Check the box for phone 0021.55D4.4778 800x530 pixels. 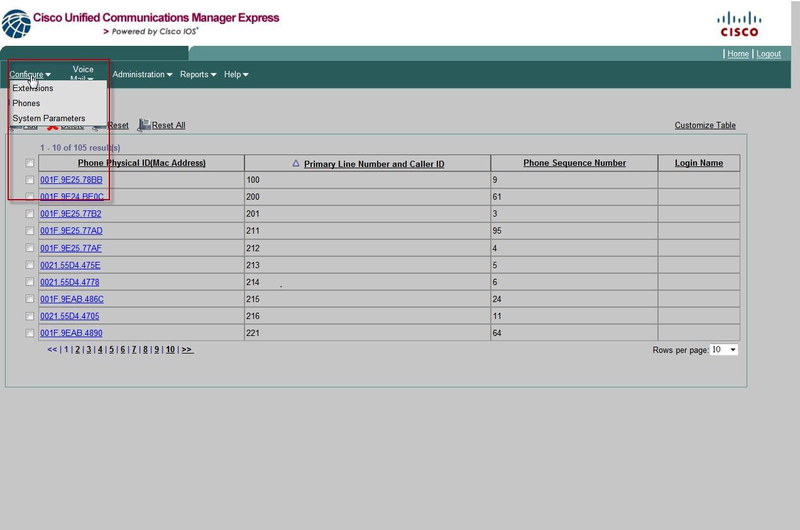(x=30, y=282)
